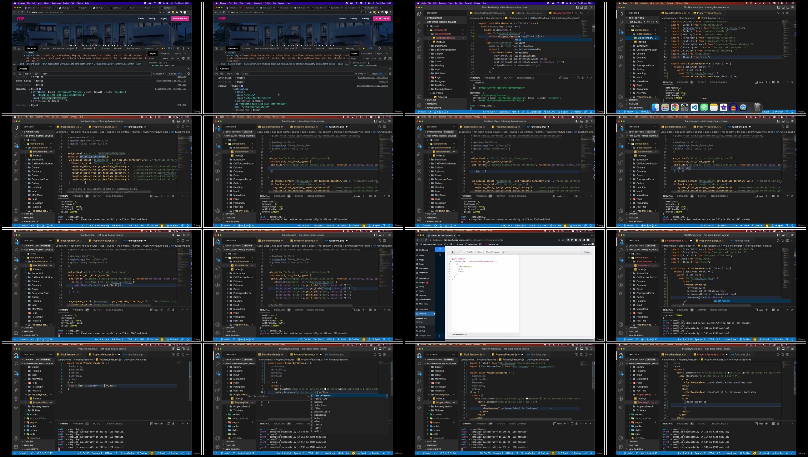Viewport: 808px width, 457px height.
Task: Click Prettify in the GraphiQL IDE frame
Action: [x=470, y=252]
